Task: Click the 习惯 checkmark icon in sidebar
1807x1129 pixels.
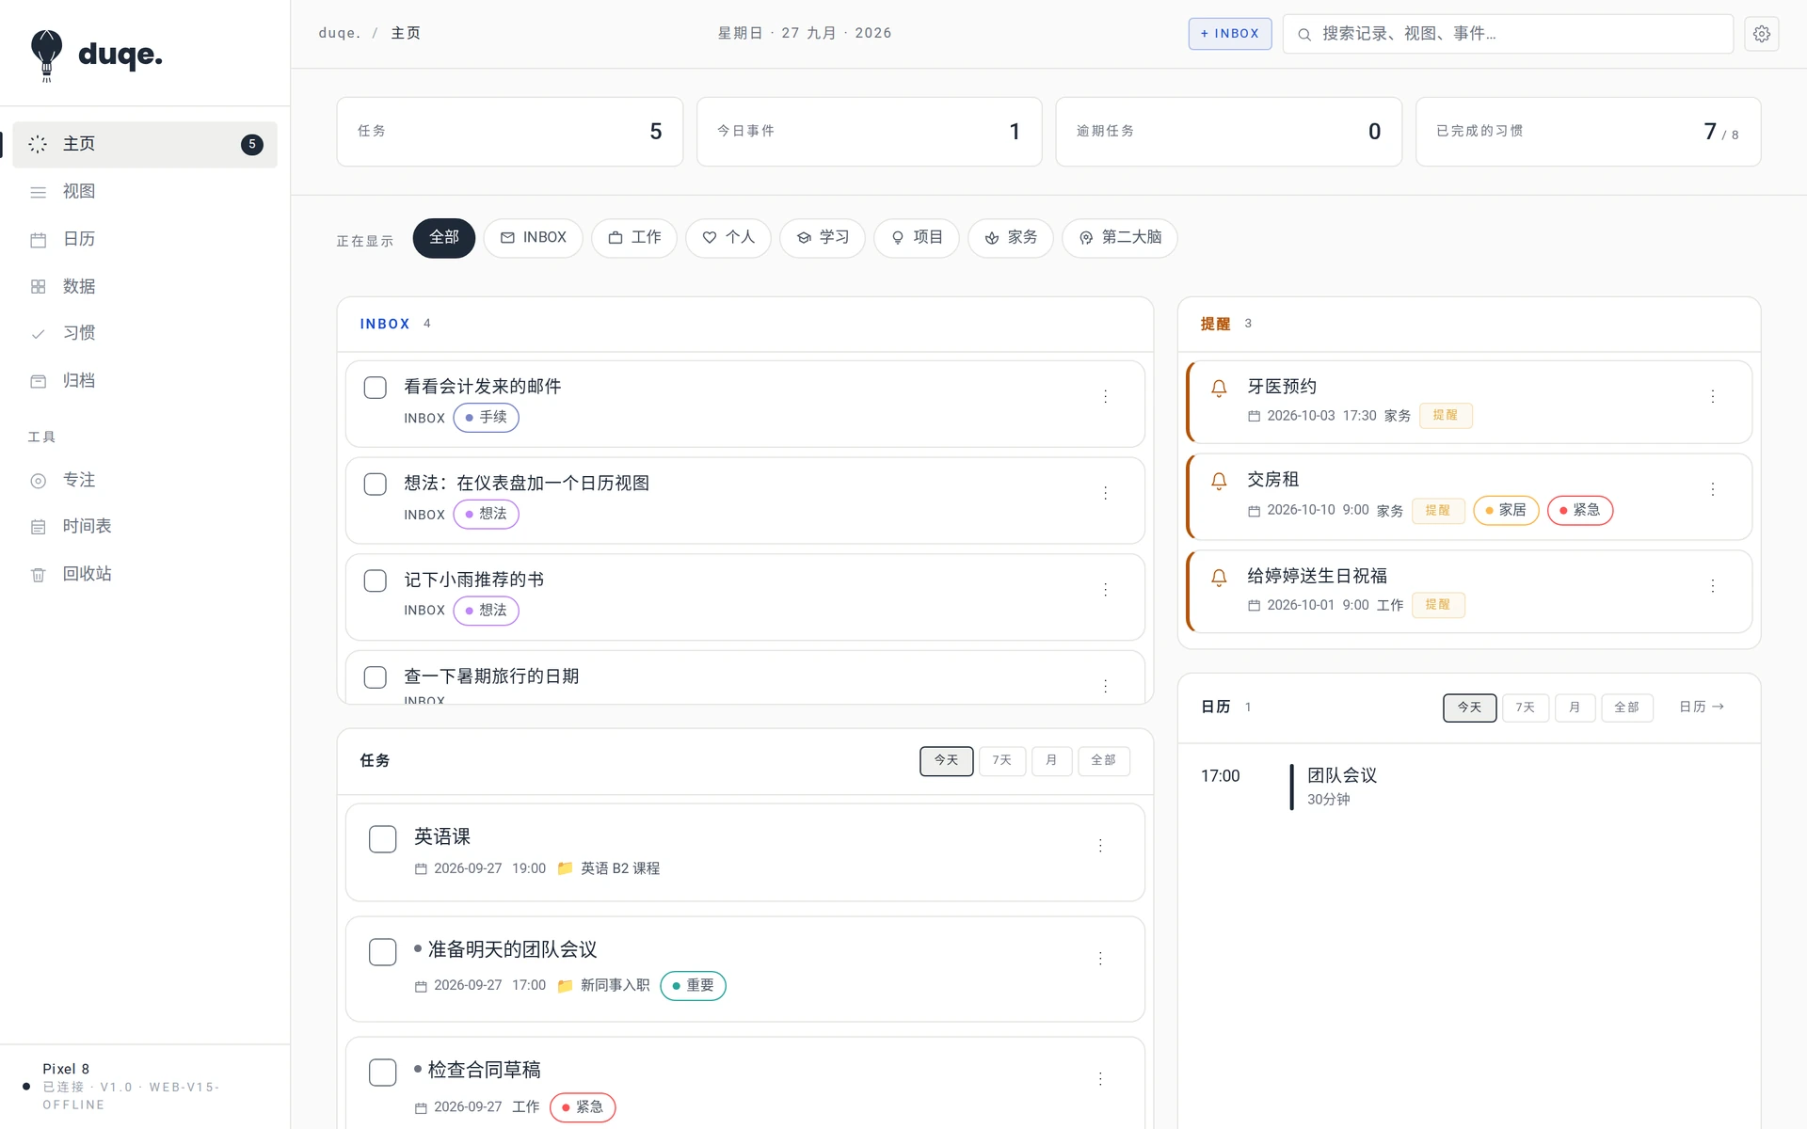Action: (x=39, y=334)
